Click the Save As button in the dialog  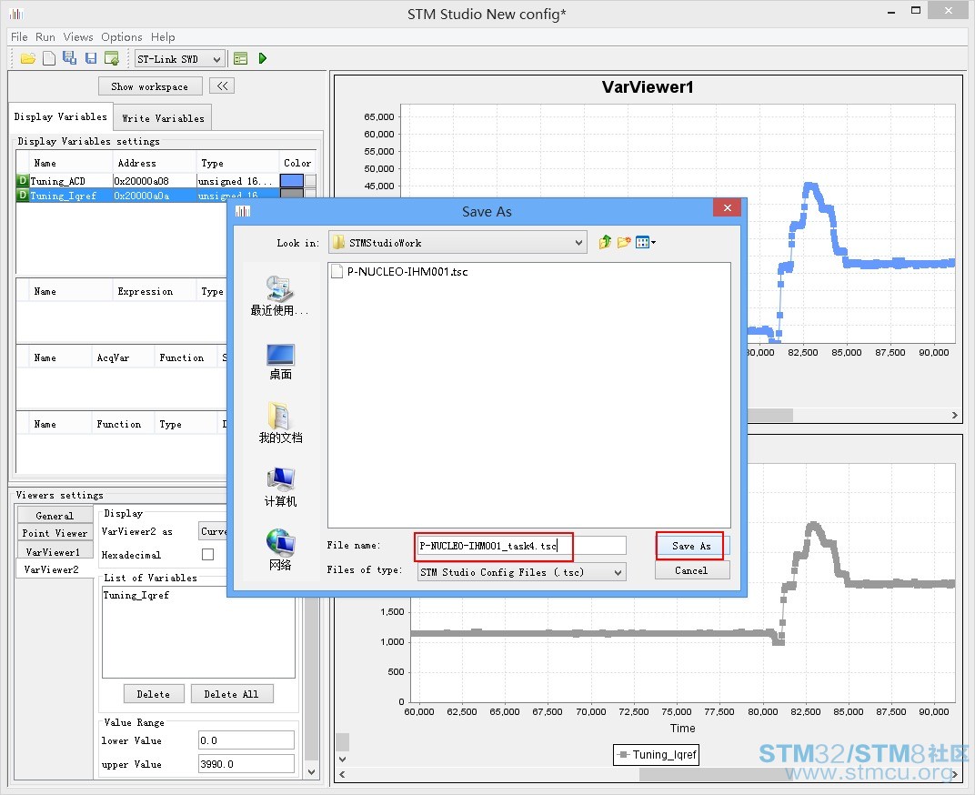click(x=691, y=546)
